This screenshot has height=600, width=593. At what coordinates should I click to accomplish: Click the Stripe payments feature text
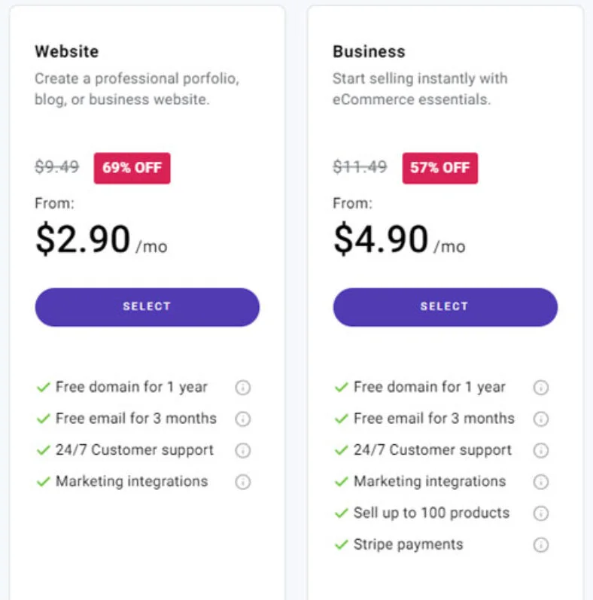click(x=408, y=544)
